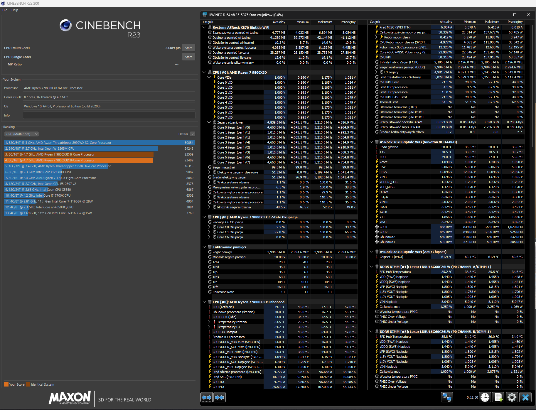
Task: Click the lightning icon beside Vcore row
Action: pos(377,162)
